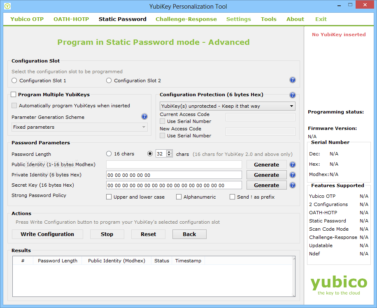Image resolution: width=377 pixels, height=308 pixels.
Task: Open help for Public Identity field
Action: coord(292,164)
